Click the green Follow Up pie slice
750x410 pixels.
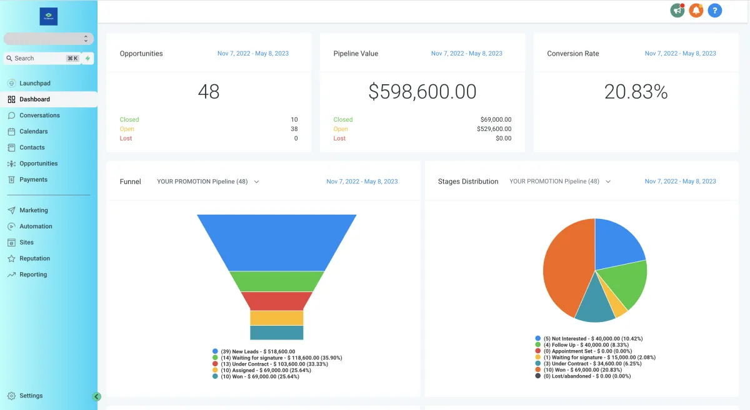[625, 282]
